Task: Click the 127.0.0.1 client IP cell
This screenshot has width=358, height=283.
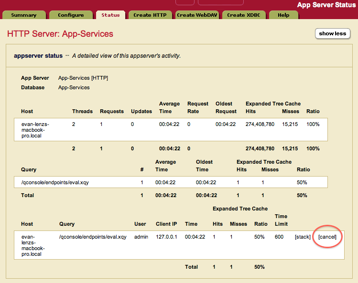Action: (x=166, y=237)
